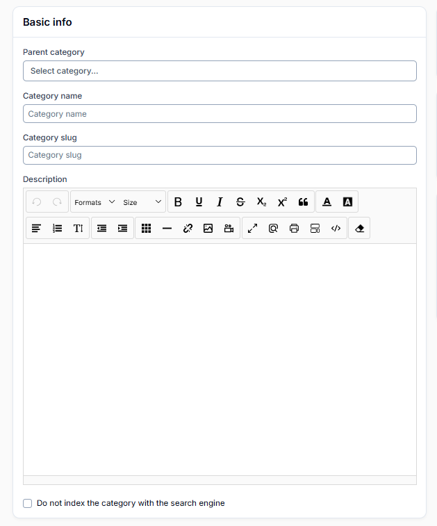Image resolution: width=437 pixels, height=526 pixels.
Task: Open the font color picker
Action: tap(327, 202)
